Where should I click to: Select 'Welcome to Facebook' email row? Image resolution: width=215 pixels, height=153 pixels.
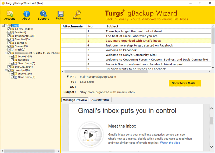(x=136, y=50)
